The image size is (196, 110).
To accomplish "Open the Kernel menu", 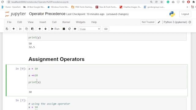I will coord(66,22).
